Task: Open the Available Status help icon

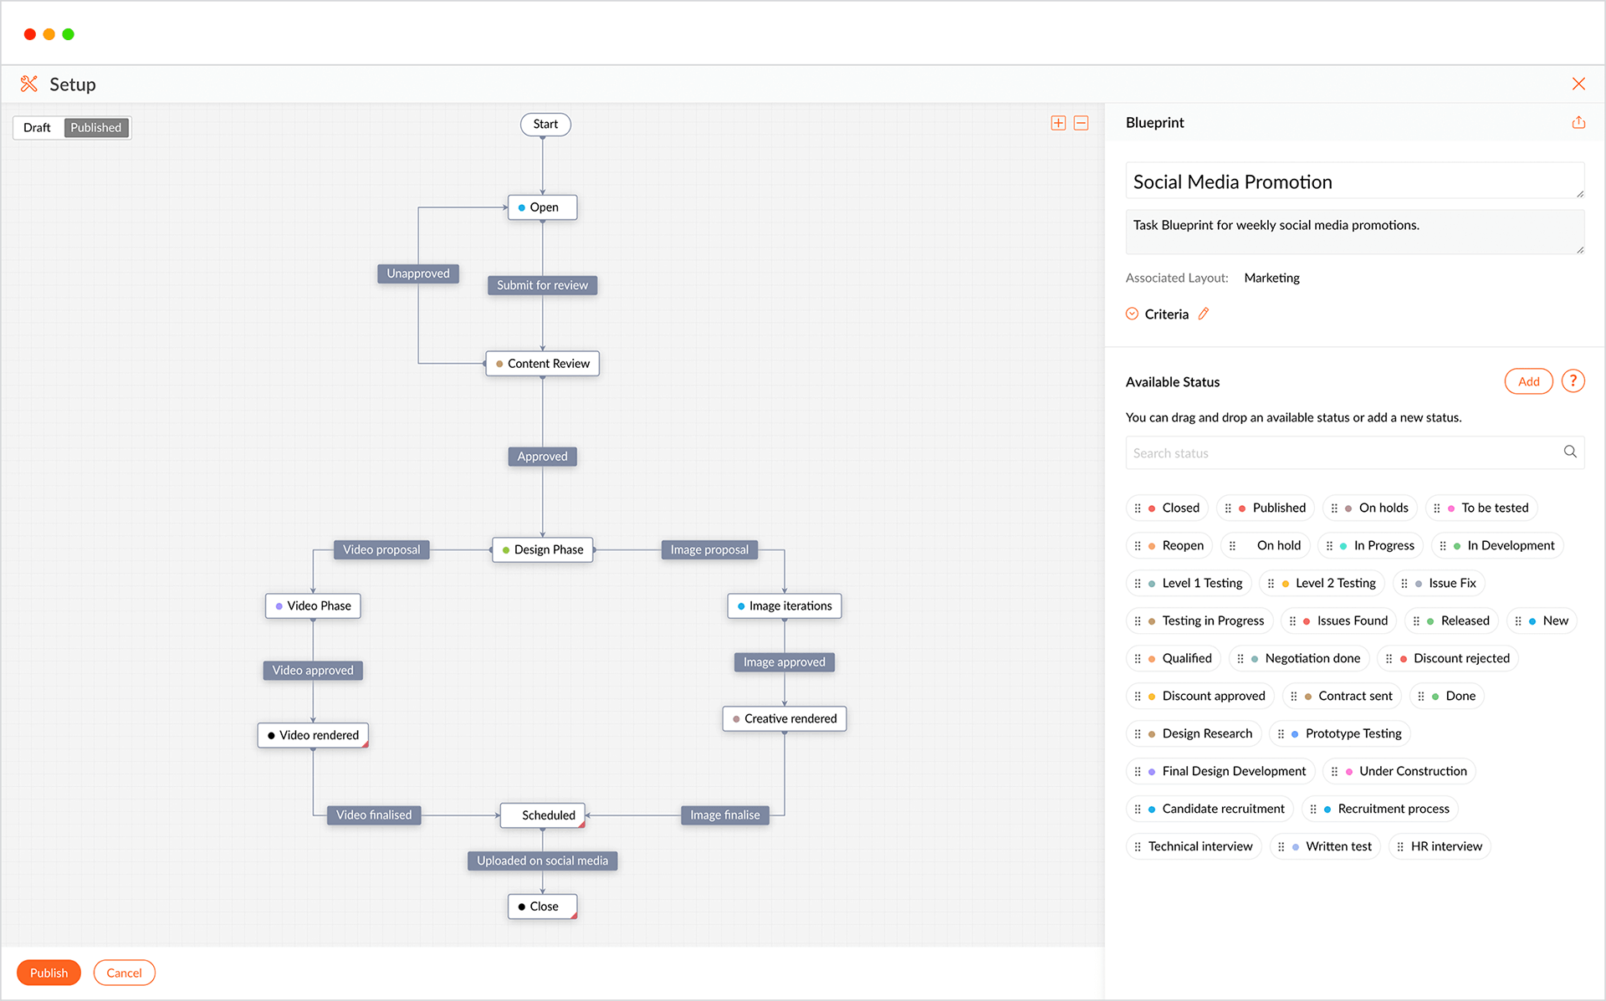Action: click(x=1573, y=381)
